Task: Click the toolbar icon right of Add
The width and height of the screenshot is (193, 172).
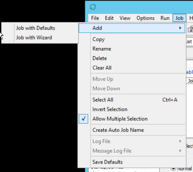Action: [190, 29]
